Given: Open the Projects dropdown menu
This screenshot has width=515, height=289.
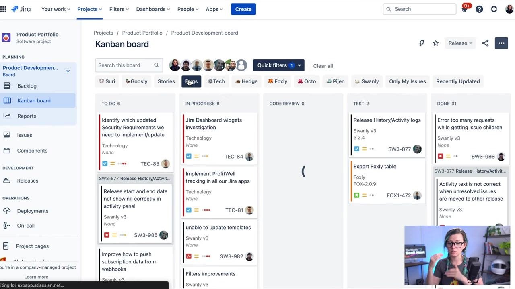Looking at the screenshot, I should point(89,9).
